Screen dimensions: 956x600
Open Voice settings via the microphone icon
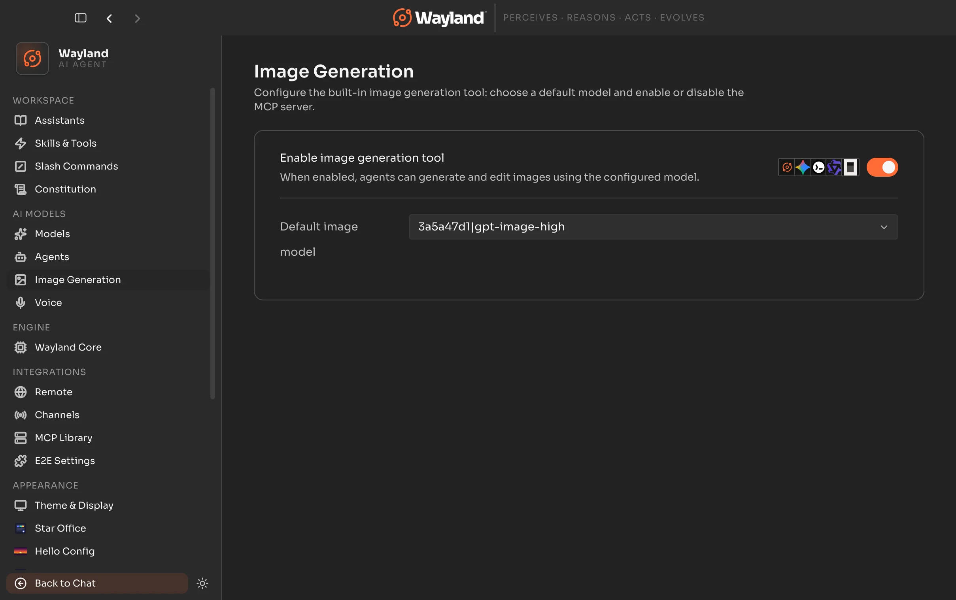[20, 303]
